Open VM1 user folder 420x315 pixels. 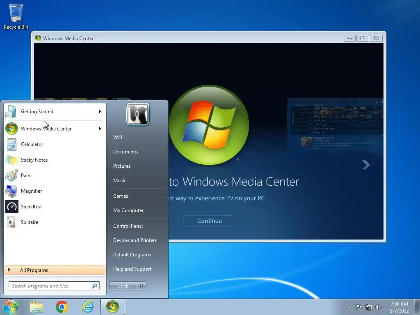118,137
